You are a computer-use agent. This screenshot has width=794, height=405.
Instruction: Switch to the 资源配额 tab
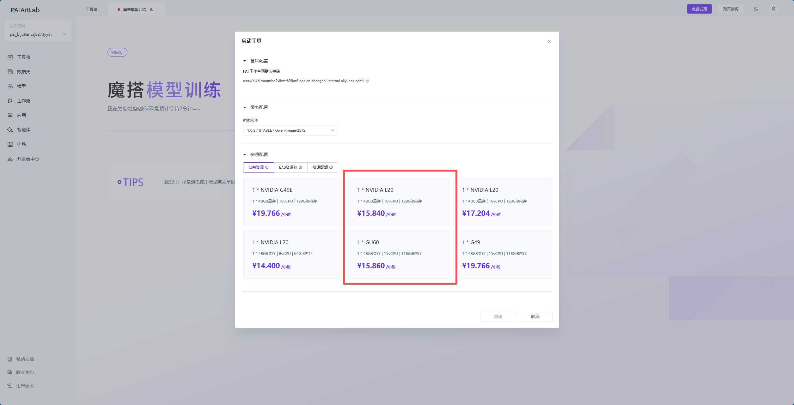click(x=320, y=167)
